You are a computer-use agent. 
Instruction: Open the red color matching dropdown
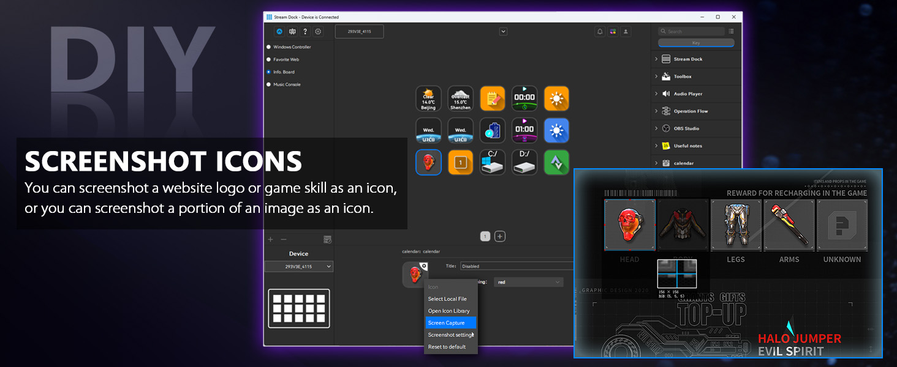click(x=529, y=281)
